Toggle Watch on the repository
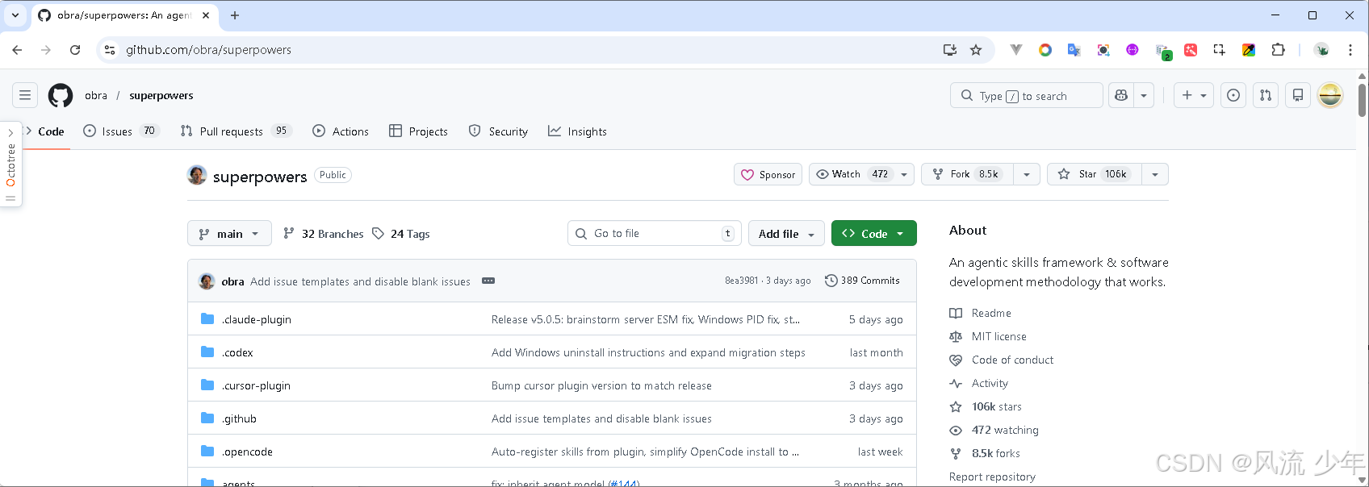The image size is (1369, 487). click(x=852, y=174)
